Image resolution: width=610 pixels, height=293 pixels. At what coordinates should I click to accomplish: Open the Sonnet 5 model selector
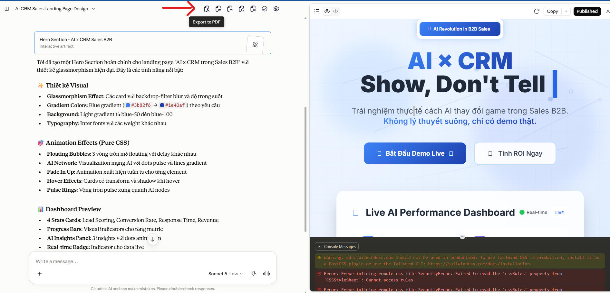coord(226,274)
